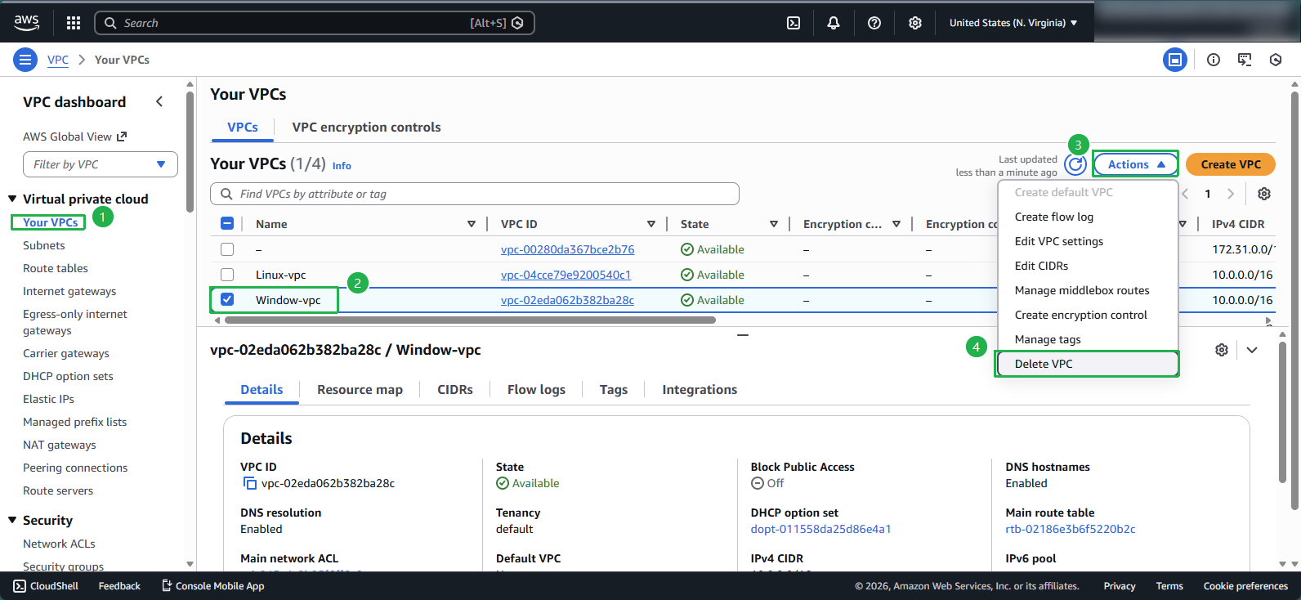Check the Linux-vpc row checkbox
The image size is (1301, 600).
pos(227,275)
